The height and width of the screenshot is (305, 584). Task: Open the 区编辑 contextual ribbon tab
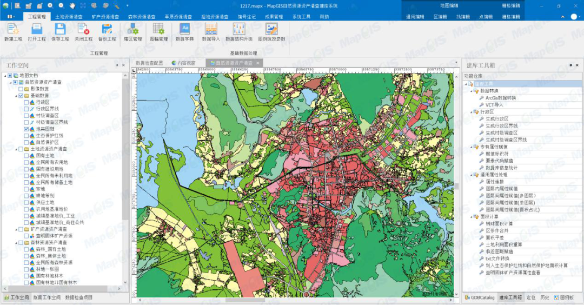440,17
